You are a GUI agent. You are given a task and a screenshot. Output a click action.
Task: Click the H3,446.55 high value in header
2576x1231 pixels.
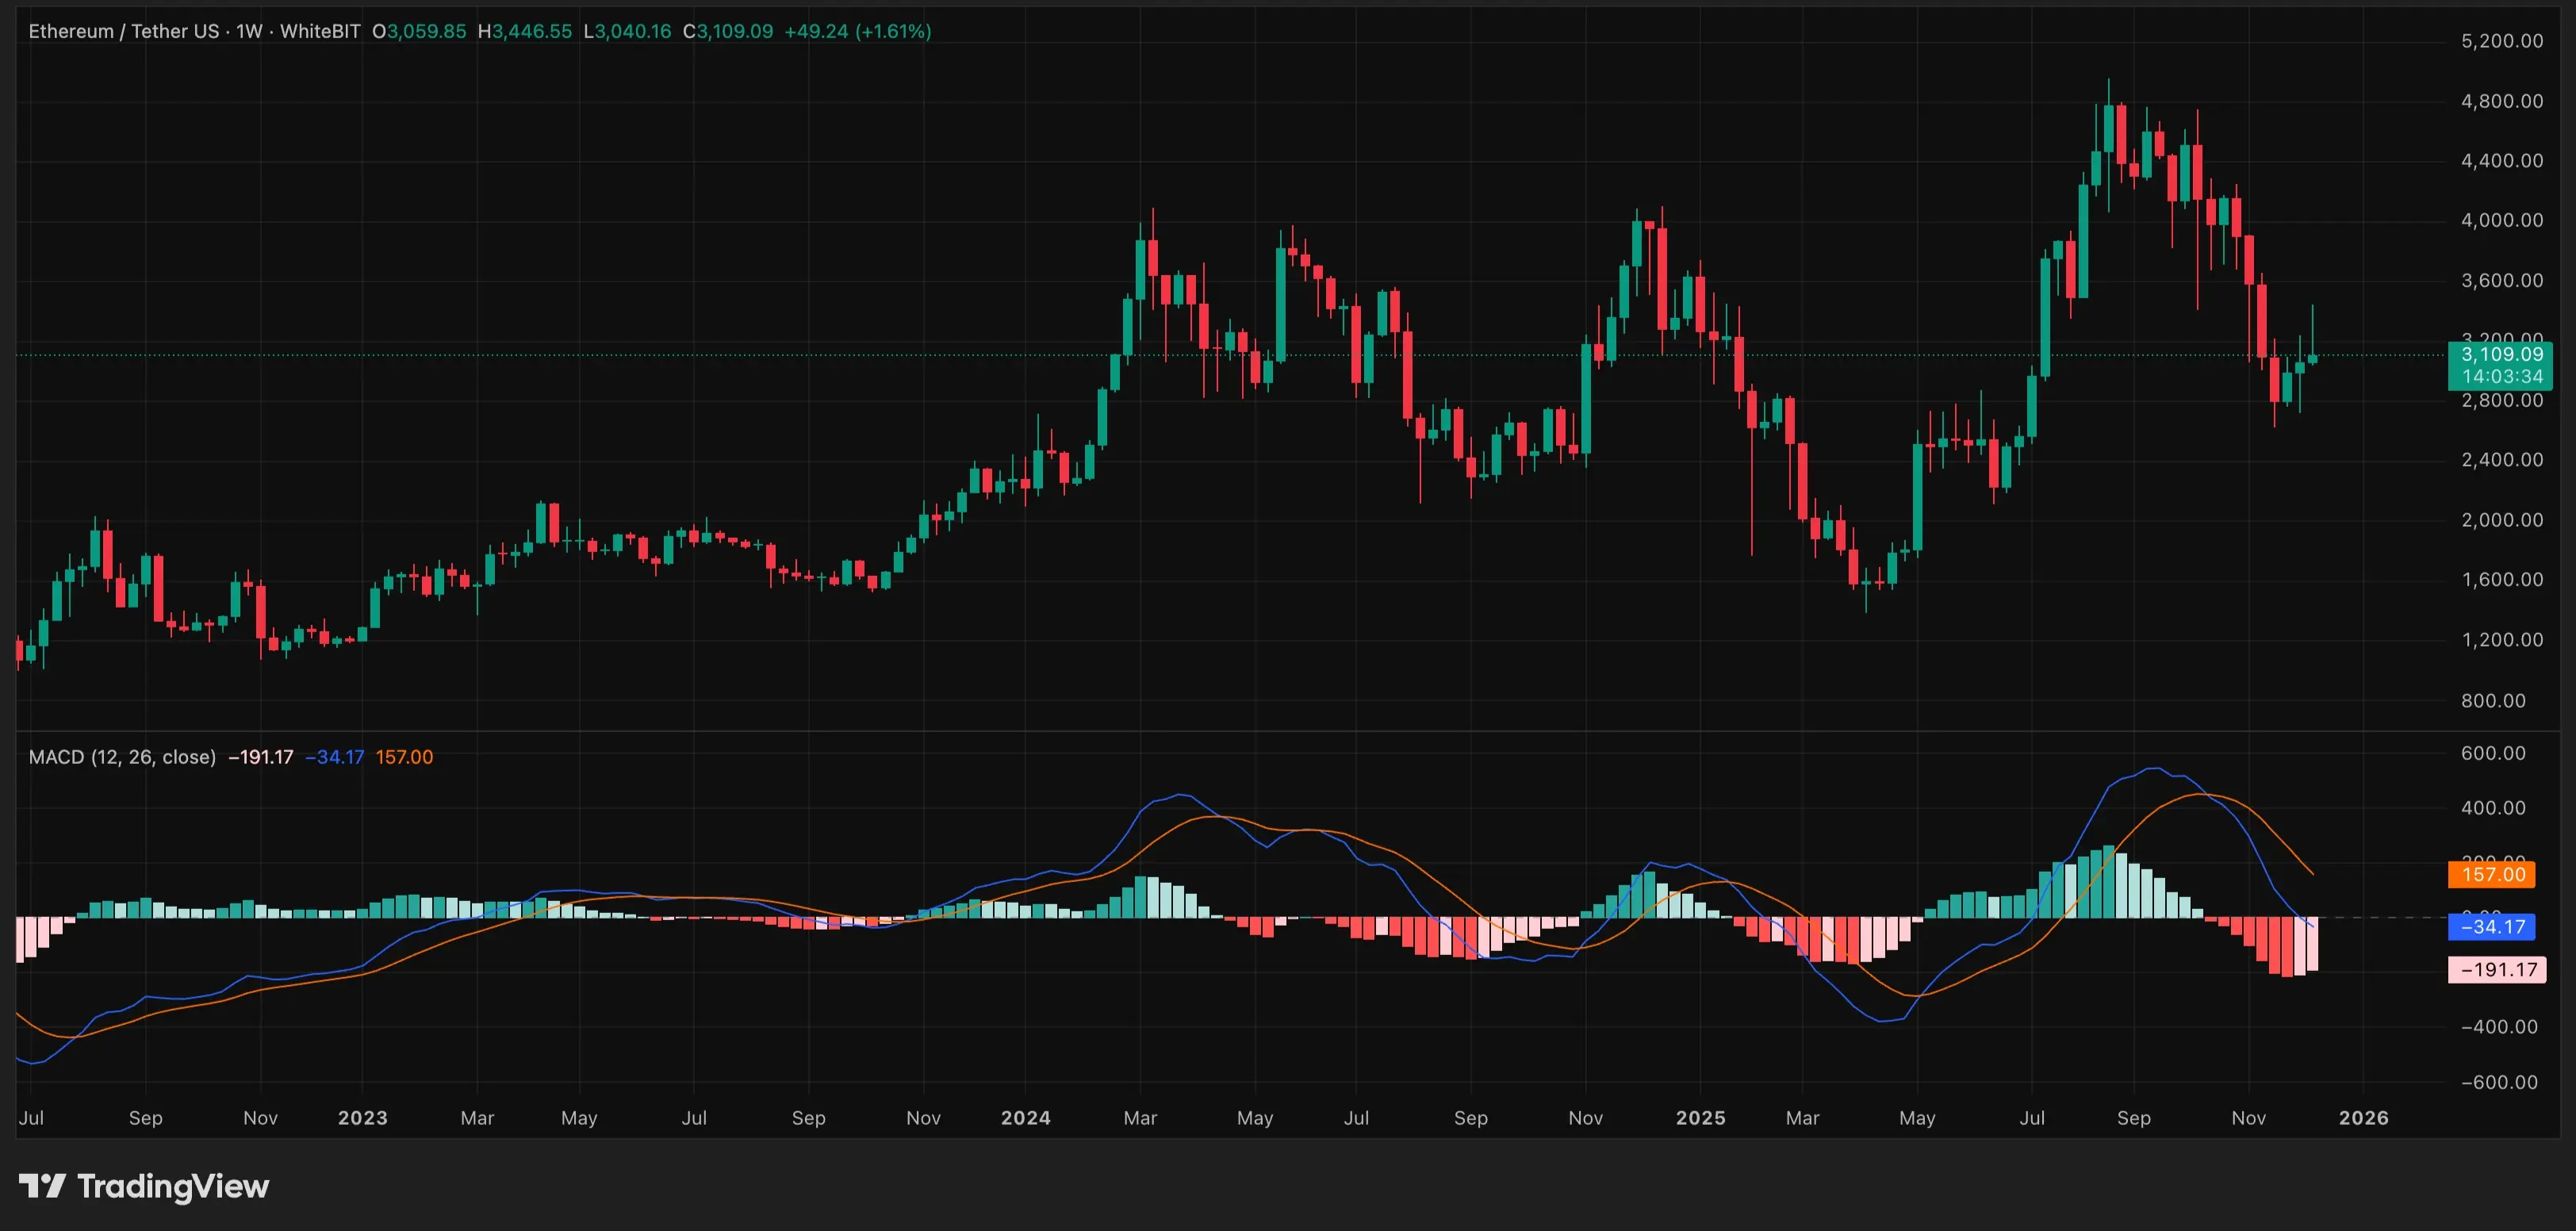524,31
